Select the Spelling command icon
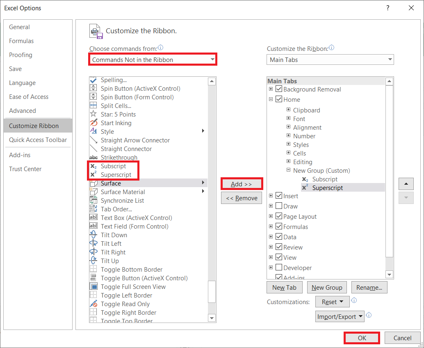The image size is (424, 348). 93,80
